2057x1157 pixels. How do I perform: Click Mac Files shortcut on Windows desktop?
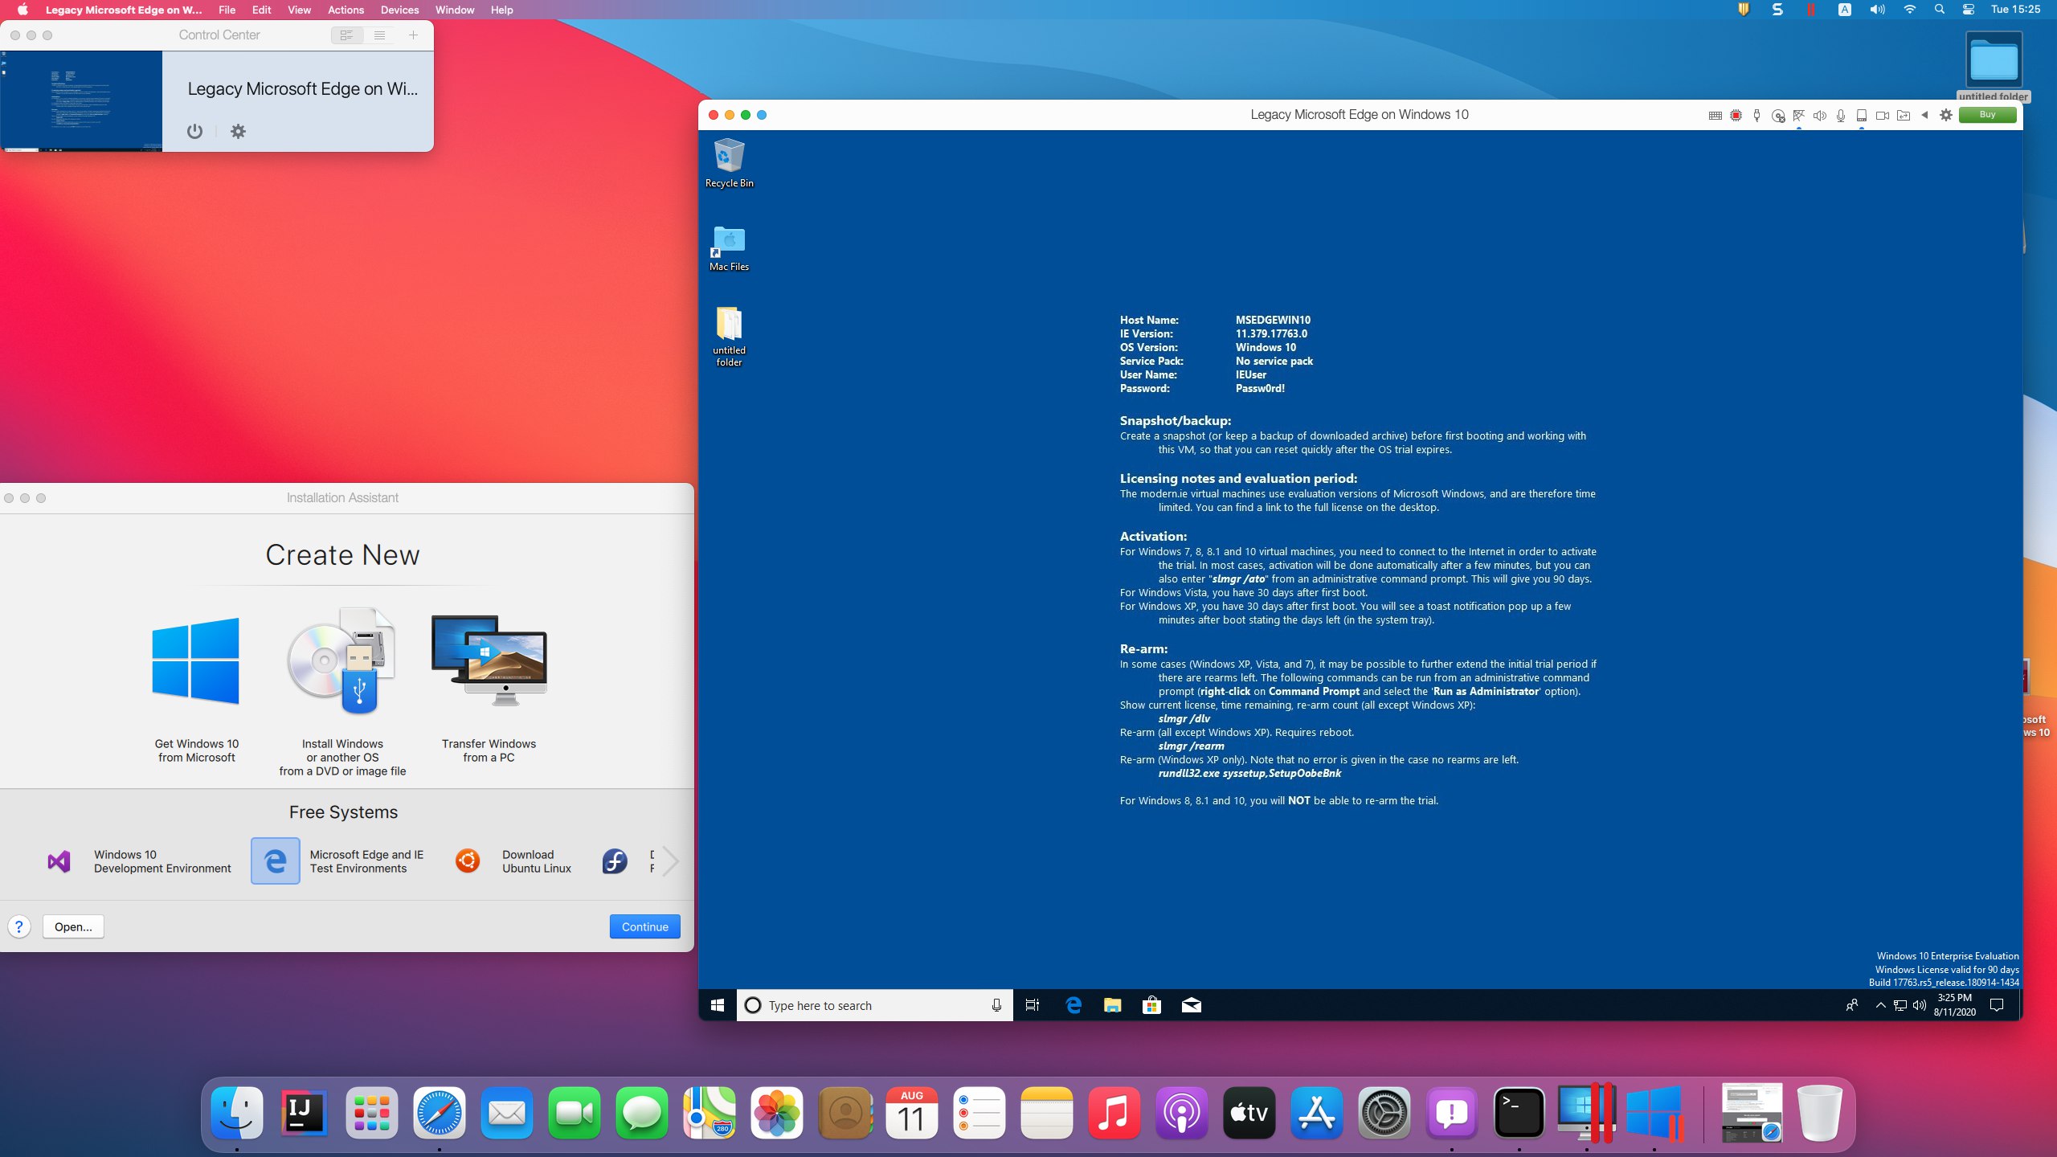click(x=729, y=249)
